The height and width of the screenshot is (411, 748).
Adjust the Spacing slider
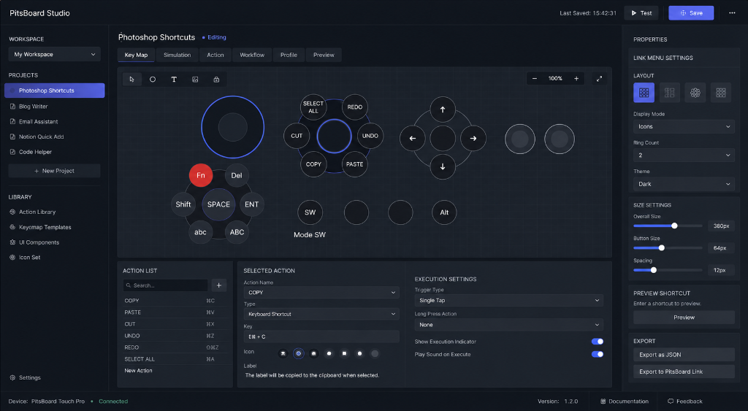(668, 270)
